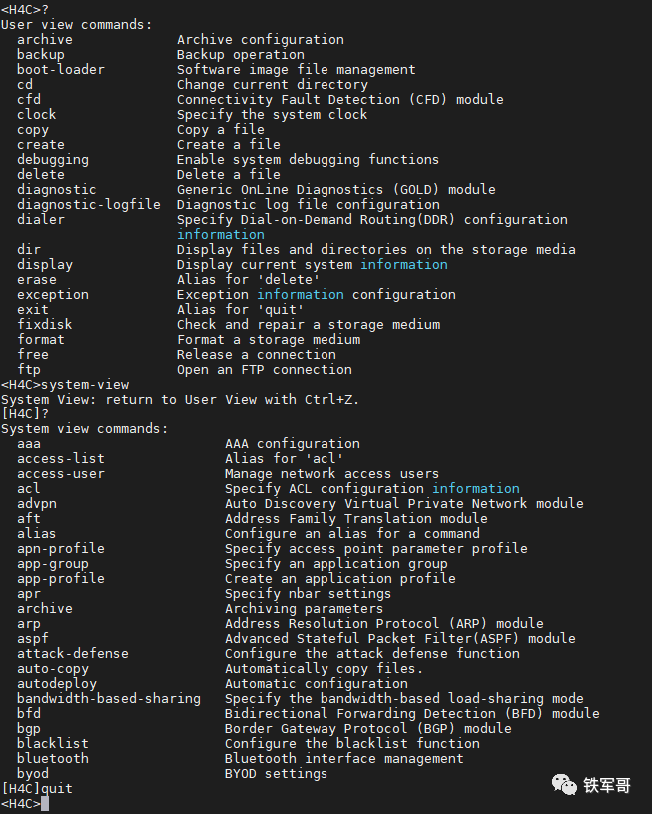652x814 pixels.
Task: Click blue 'information' in the acl line
Action: click(x=475, y=488)
